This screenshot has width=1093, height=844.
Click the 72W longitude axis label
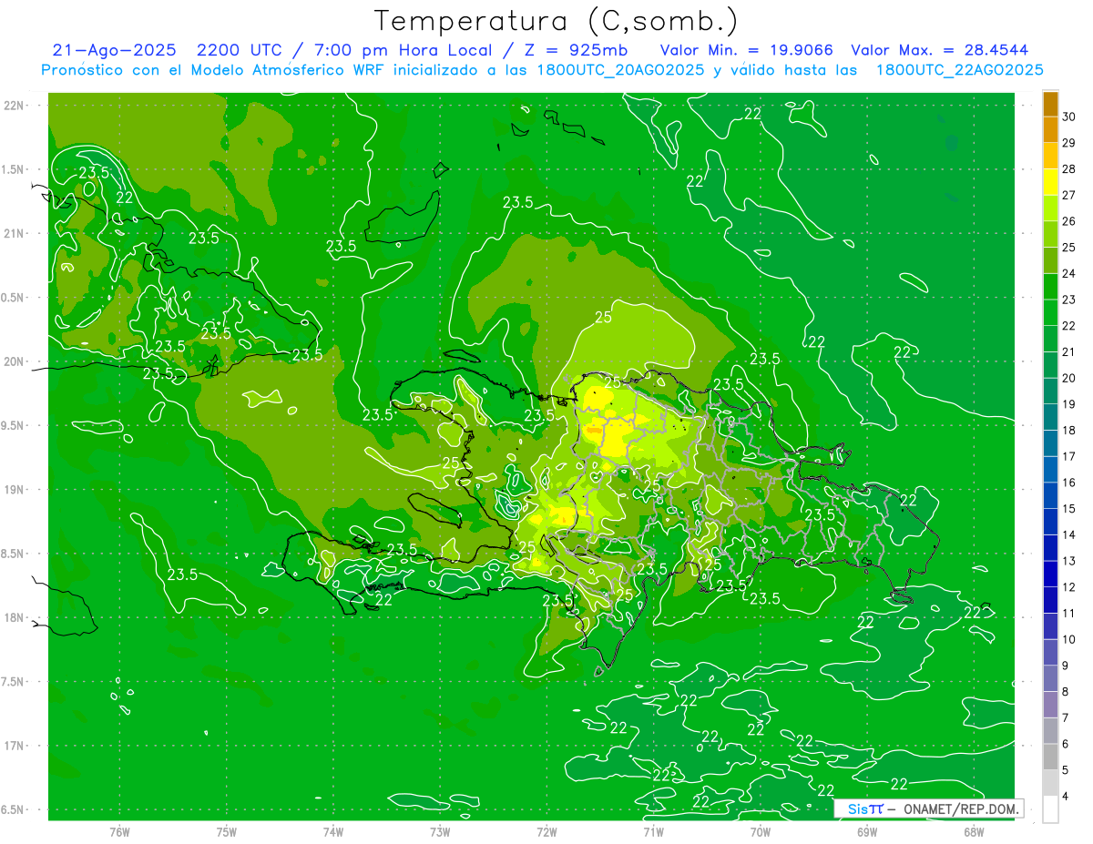point(546,831)
